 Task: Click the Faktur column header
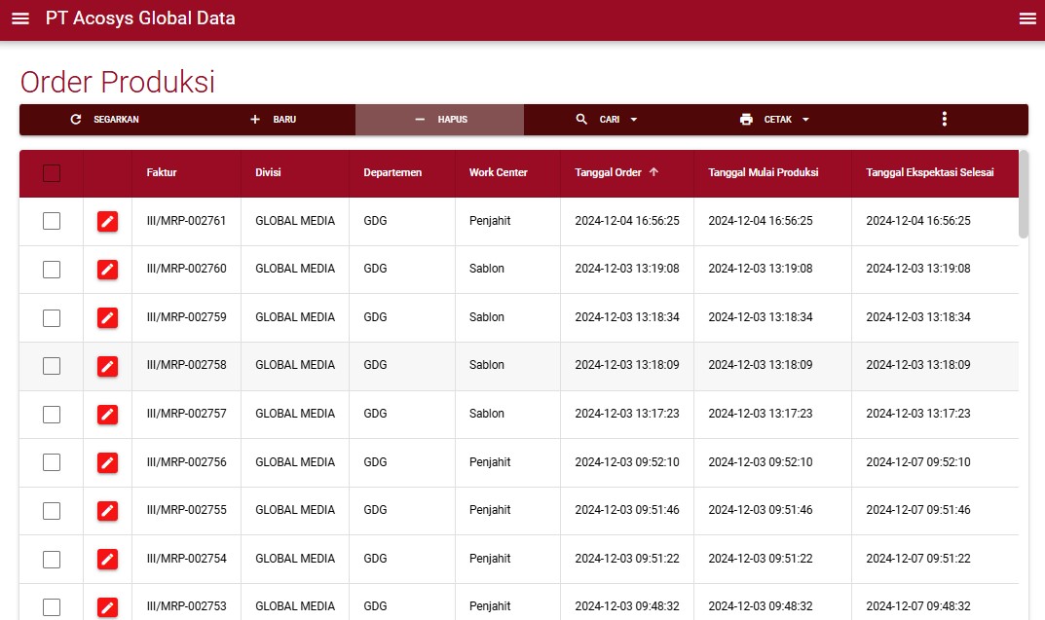(x=162, y=173)
